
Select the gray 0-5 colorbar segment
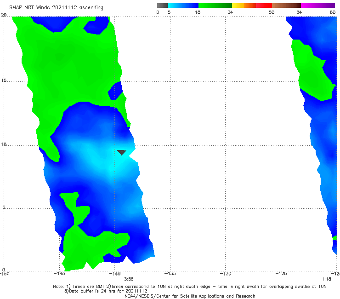point(163,6)
